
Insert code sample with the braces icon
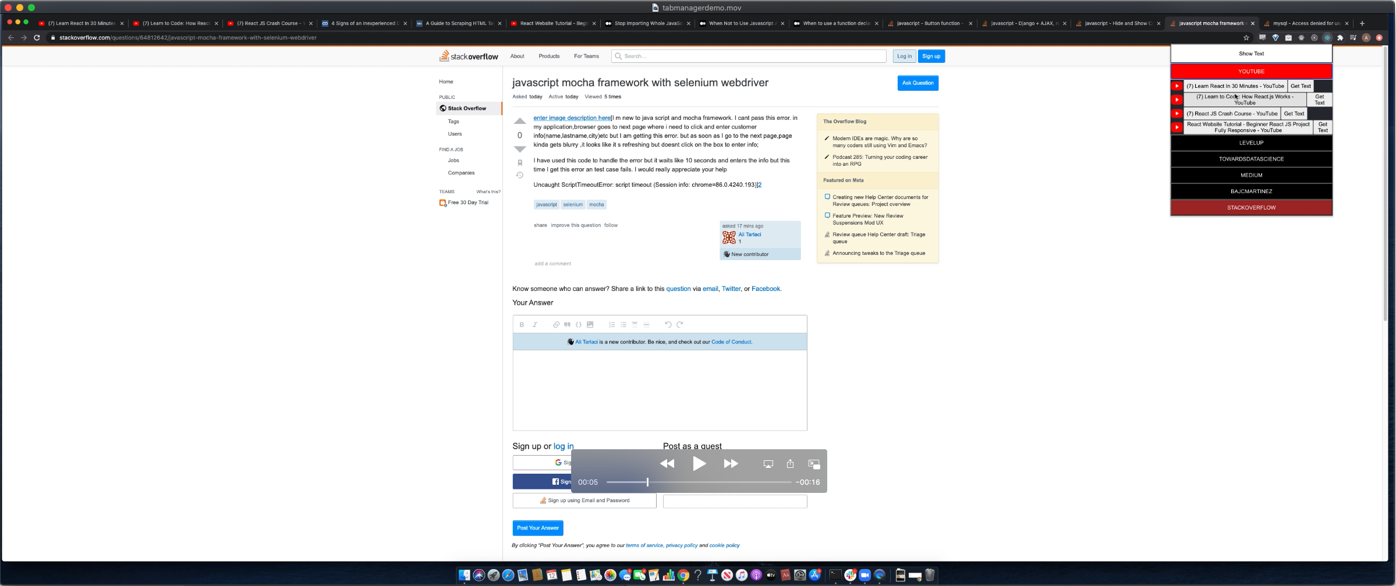pos(579,325)
